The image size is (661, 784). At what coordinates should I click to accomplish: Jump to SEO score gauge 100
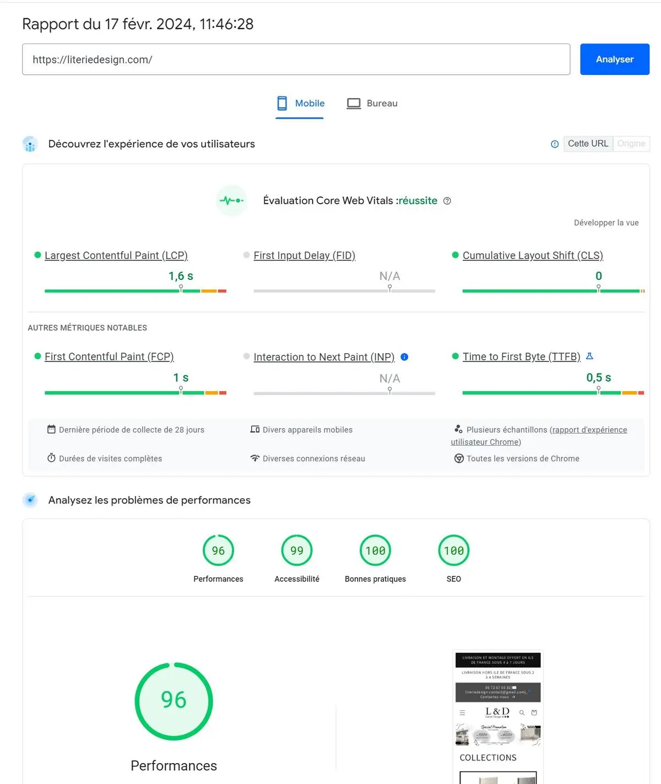point(454,550)
